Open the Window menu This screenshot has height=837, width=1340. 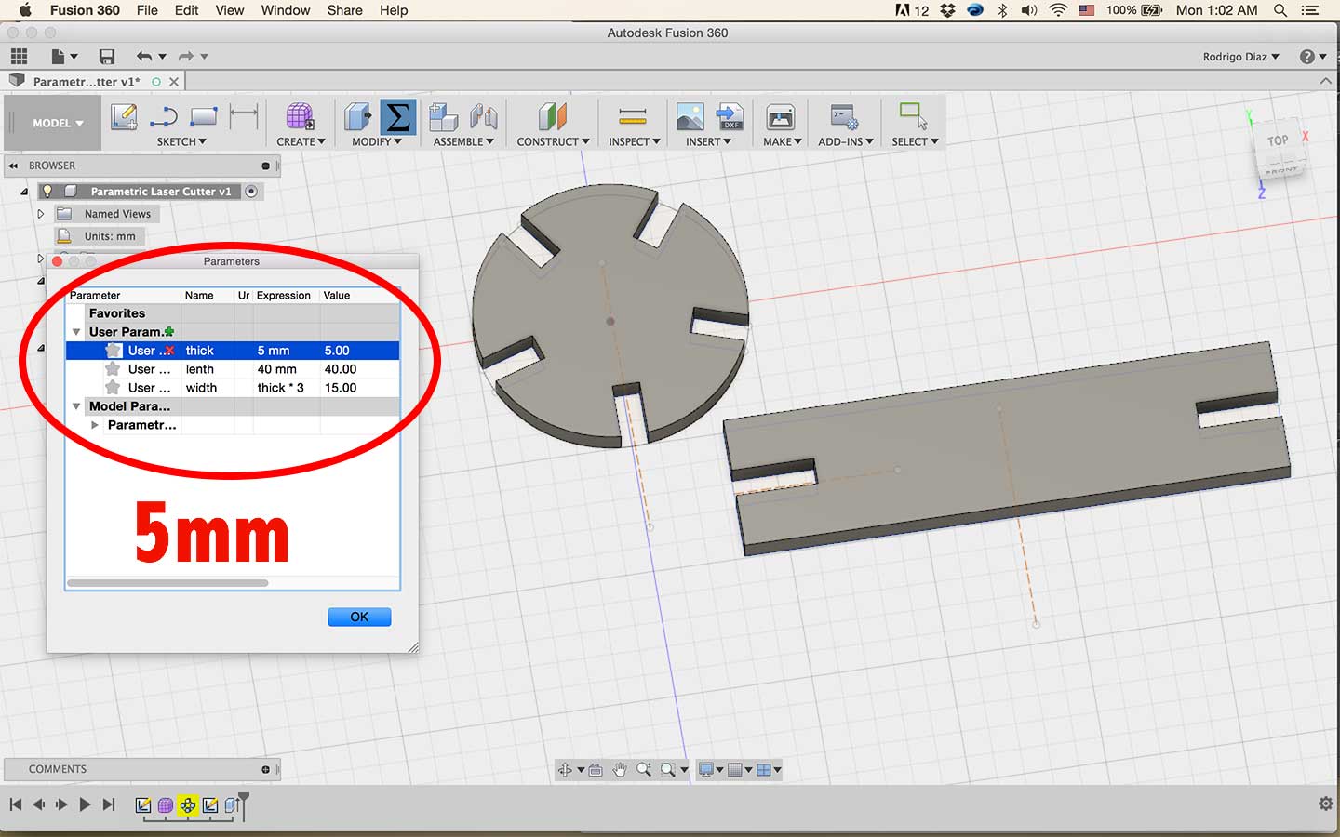pos(286,10)
